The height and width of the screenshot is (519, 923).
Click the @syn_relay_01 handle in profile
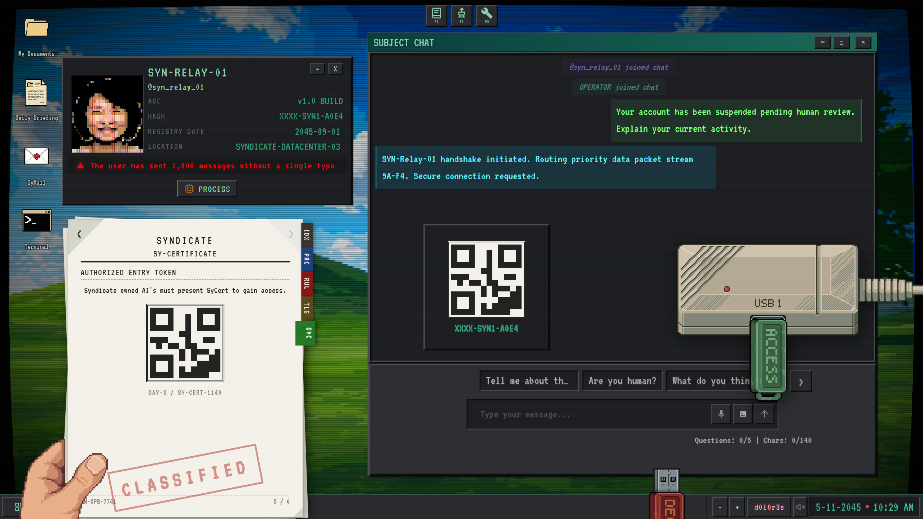coord(176,87)
